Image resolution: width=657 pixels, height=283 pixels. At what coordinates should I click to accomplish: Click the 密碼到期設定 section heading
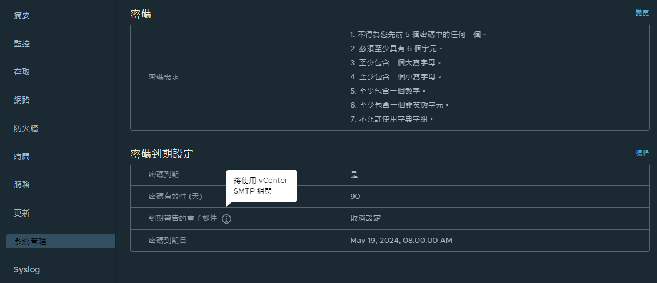point(162,154)
